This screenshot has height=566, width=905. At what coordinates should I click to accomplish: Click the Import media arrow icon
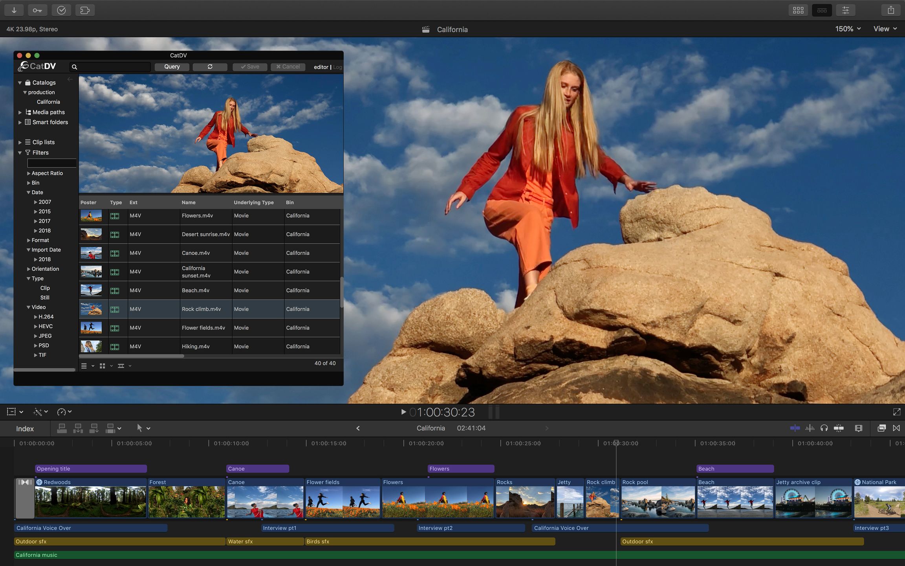pos(14,10)
